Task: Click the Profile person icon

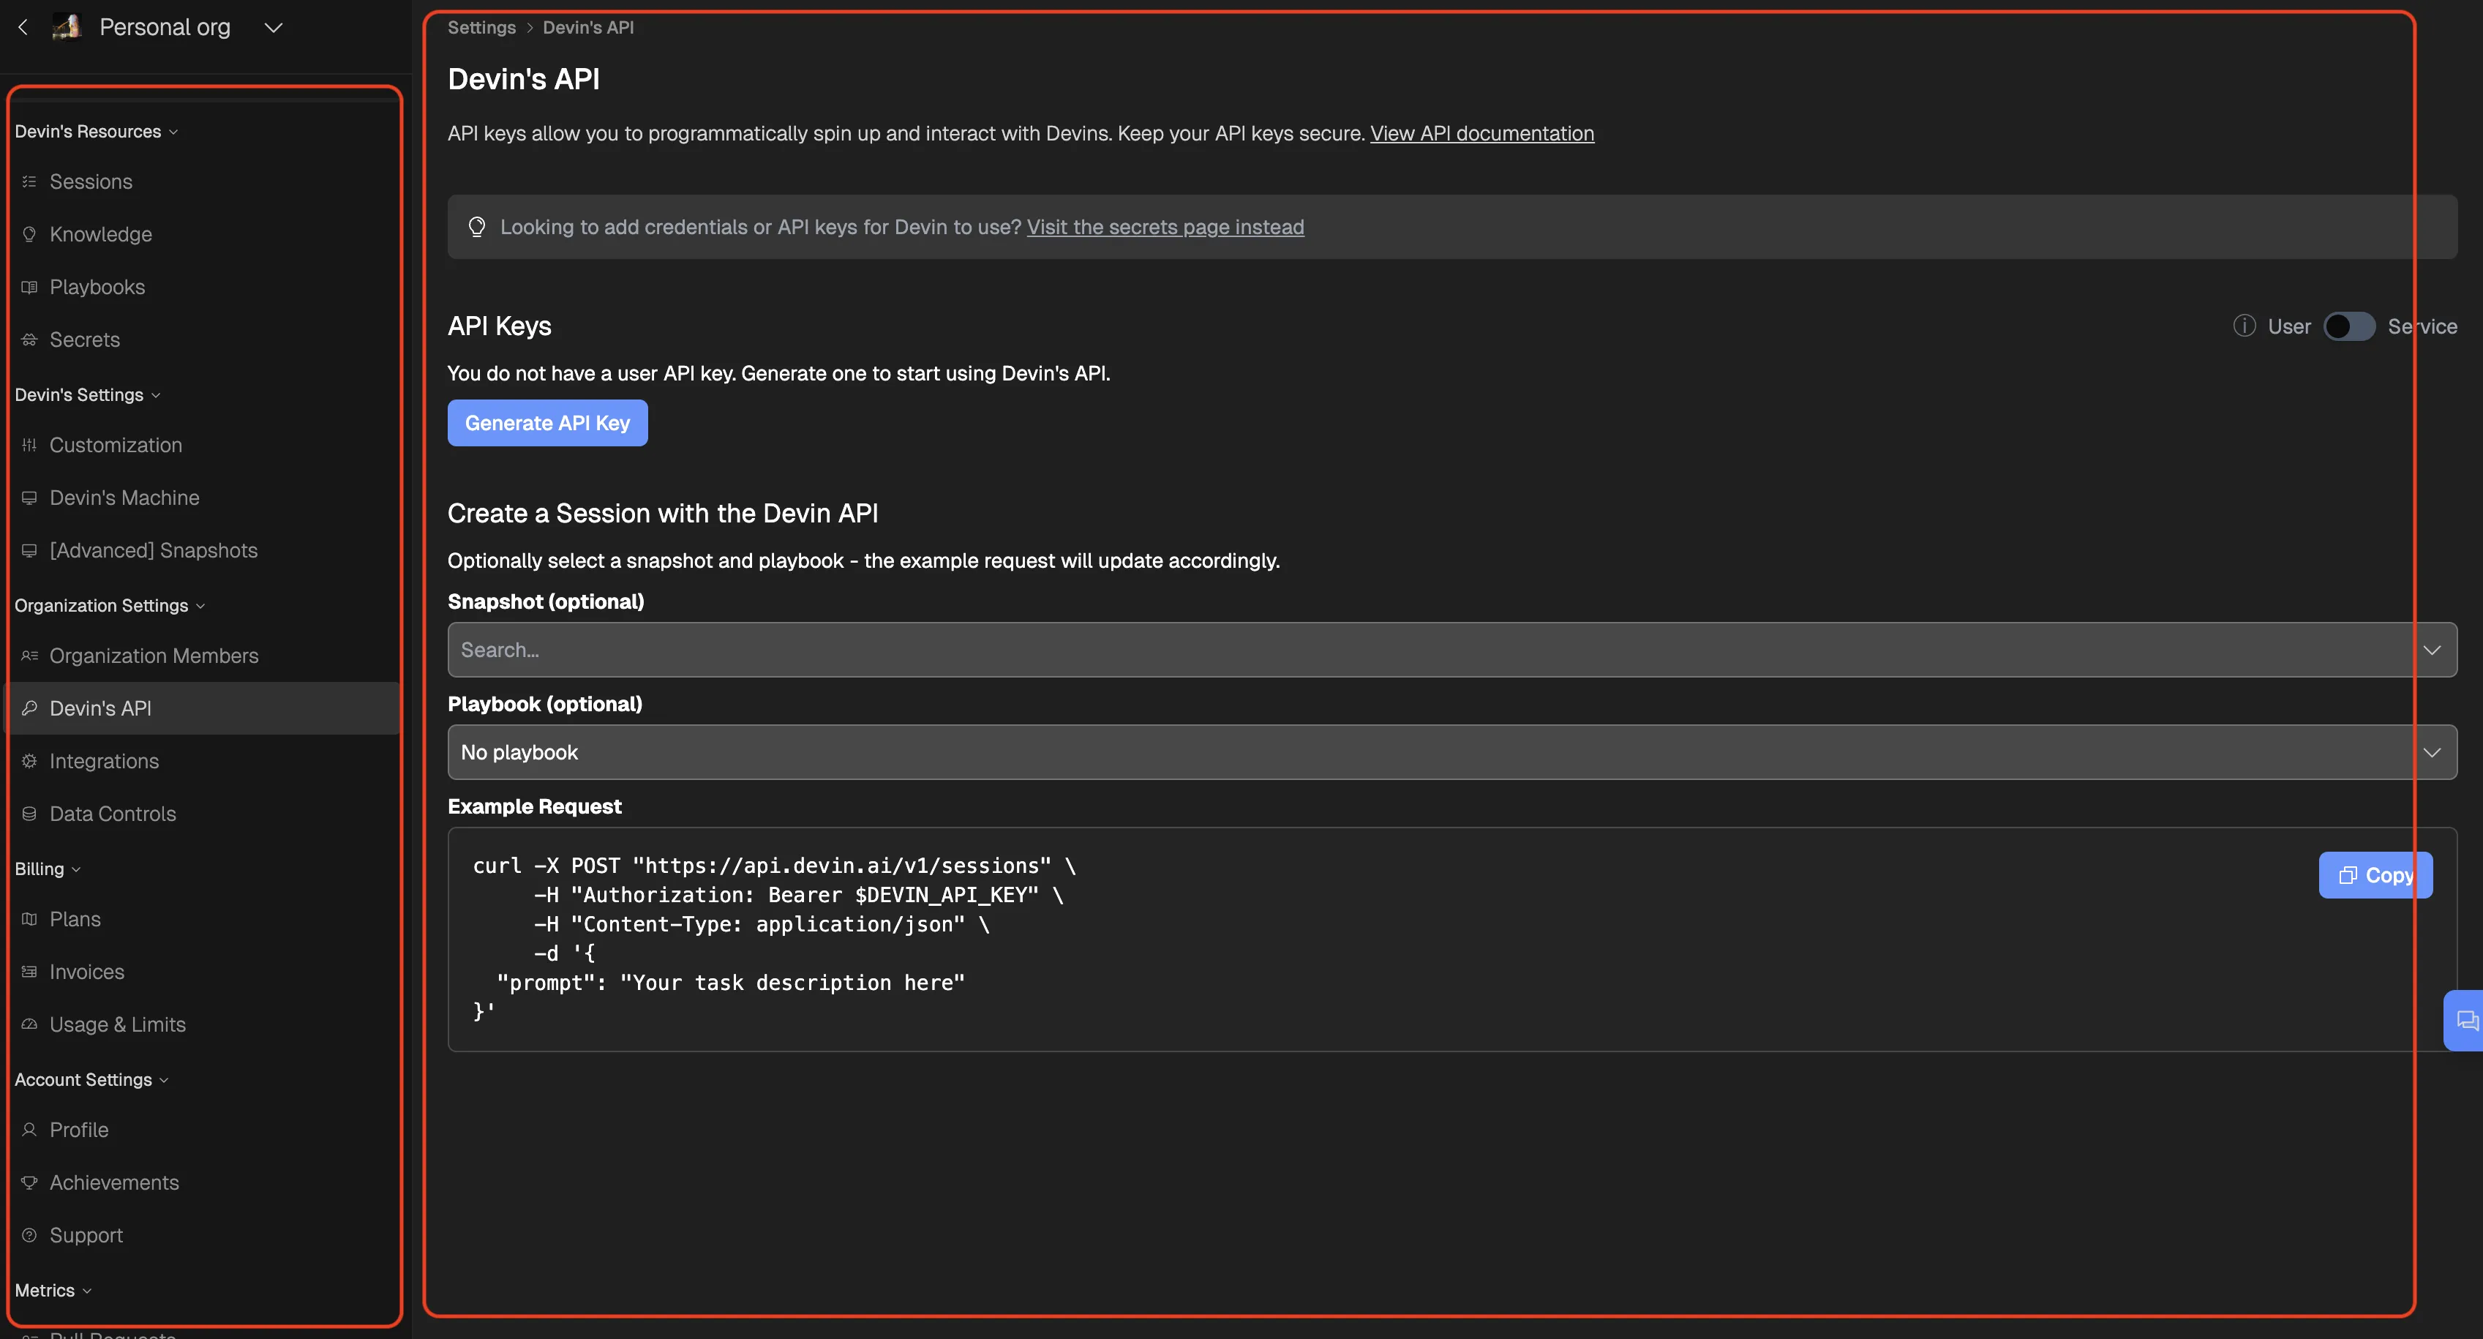Action: [29, 1130]
